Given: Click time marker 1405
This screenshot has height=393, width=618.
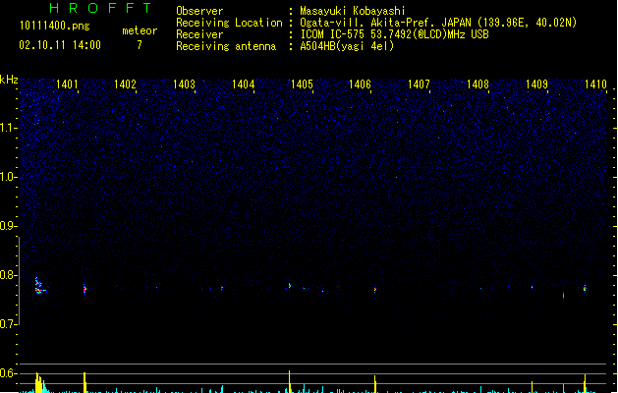Looking at the screenshot, I should click(x=302, y=84).
